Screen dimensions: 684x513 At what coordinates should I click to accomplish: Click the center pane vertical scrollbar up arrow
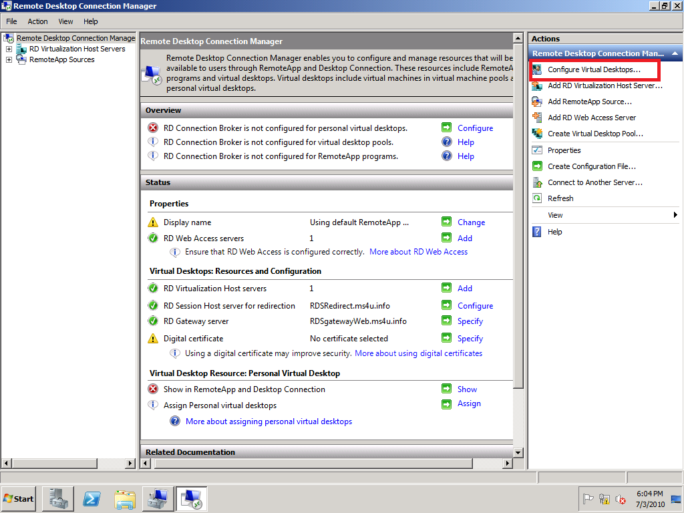pos(518,38)
